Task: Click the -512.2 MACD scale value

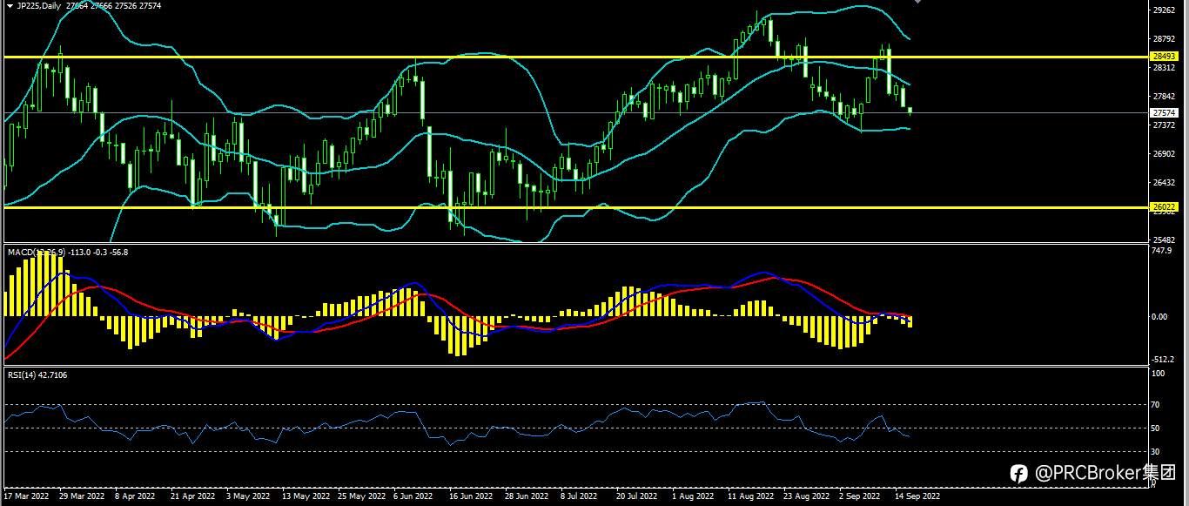Action: point(1162,360)
